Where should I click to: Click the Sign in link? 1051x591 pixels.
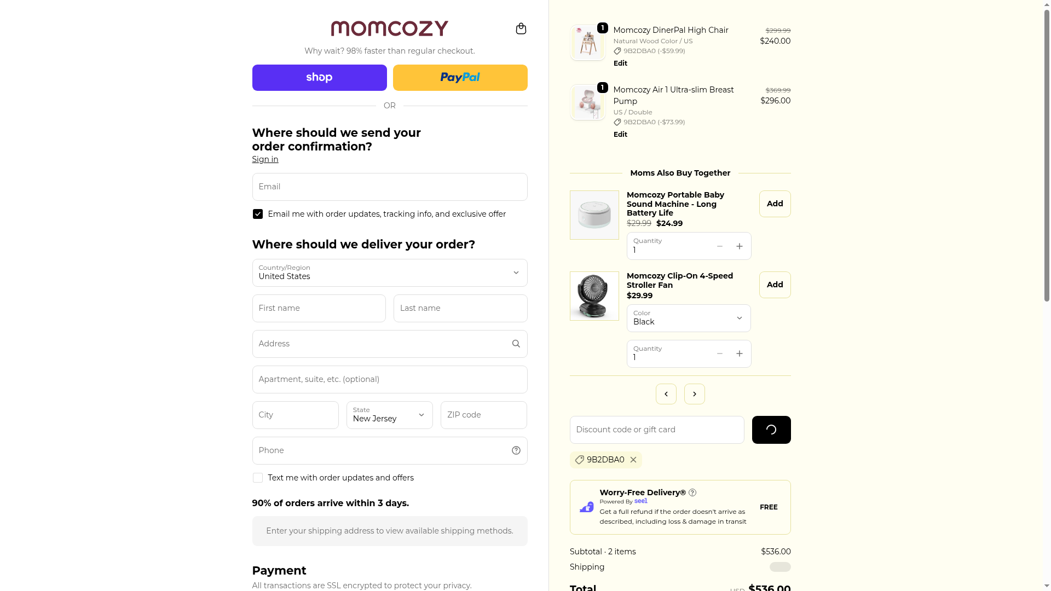(265, 159)
